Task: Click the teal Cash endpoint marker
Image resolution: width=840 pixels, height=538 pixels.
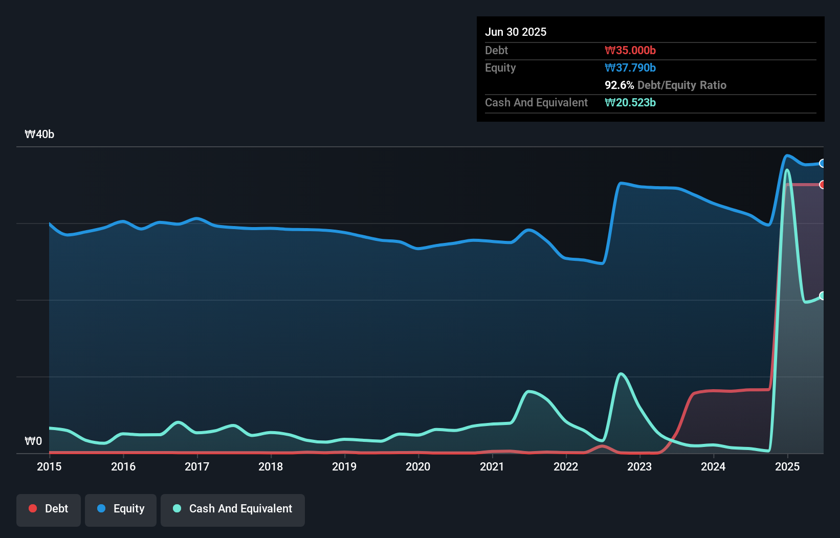Action: click(x=822, y=296)
